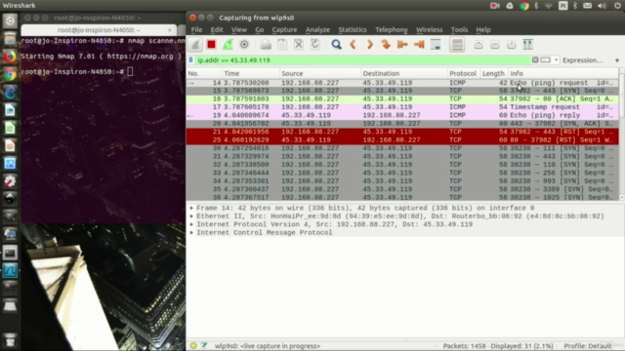Open the recent filters dropdown arrow
The image size is (625, 351).
point(556,60)
